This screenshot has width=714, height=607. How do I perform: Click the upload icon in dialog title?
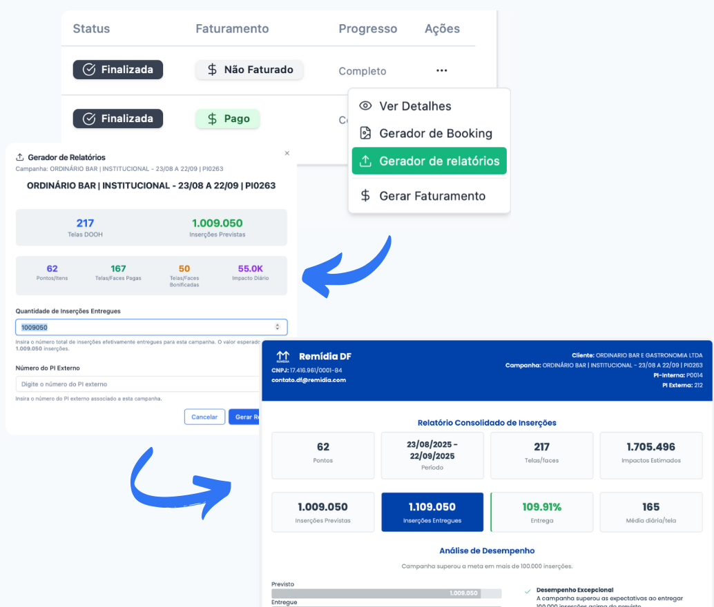tap(19, 158)
